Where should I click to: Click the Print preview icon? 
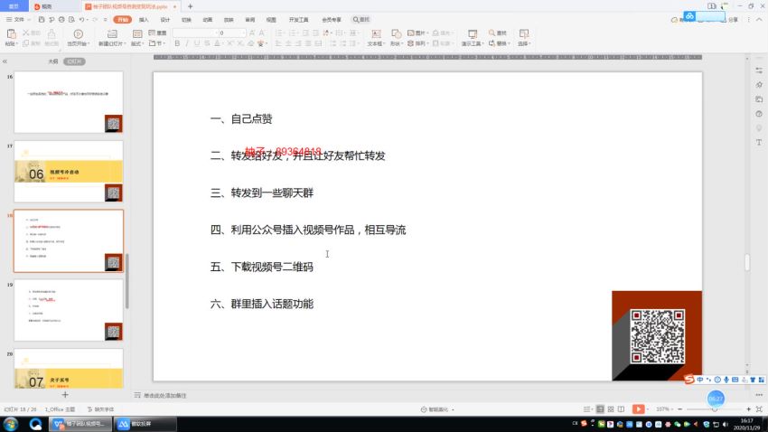pyautogui.click(x=71, y=20)
